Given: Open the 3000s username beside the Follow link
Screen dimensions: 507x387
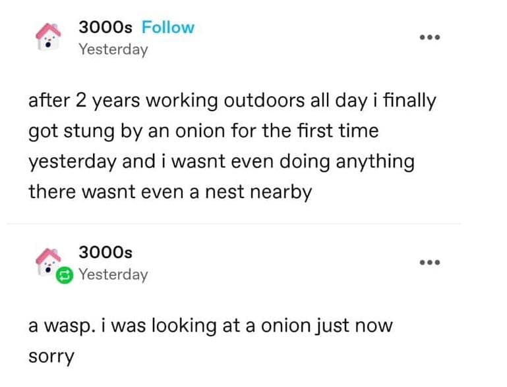Looking at the screenshot, I should 105,28.
